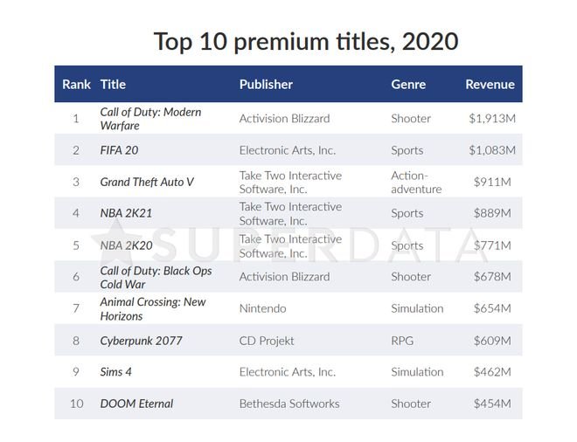Viewport: 577px width, 442px height.
Task: Click rank number 3
Action: tap(76, 182)
